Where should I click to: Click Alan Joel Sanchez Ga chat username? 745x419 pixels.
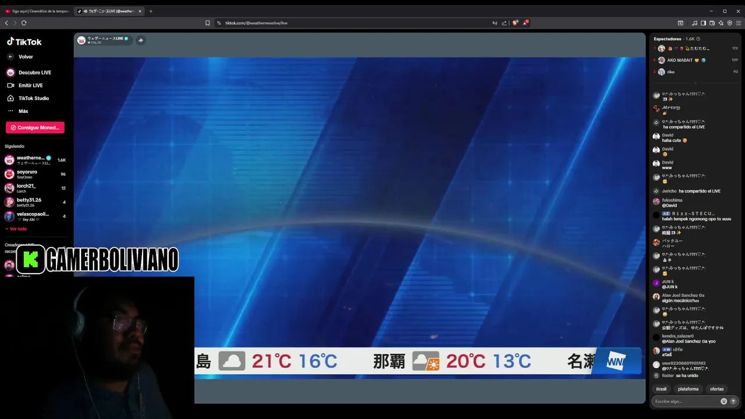[x=683, y=295]
